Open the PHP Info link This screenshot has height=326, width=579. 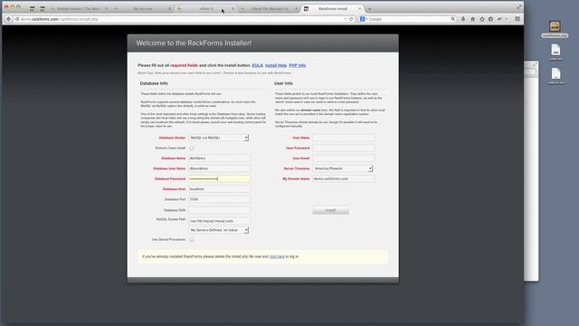pos(298,65)
